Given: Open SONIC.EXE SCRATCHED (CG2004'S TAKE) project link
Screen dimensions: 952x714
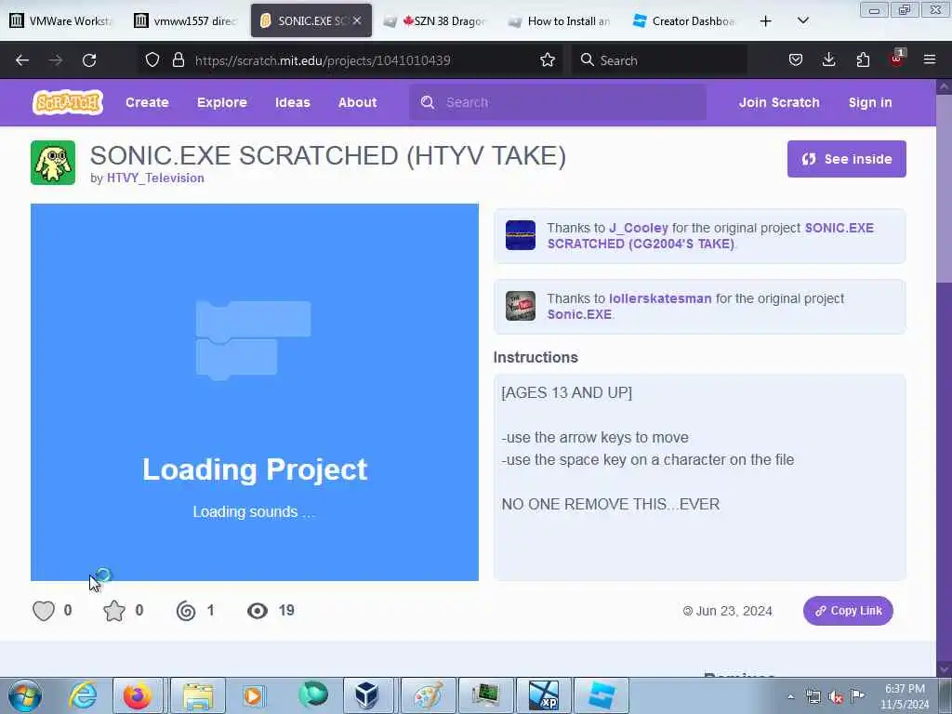Looking at the screenshot, I should tap(710, 235).
